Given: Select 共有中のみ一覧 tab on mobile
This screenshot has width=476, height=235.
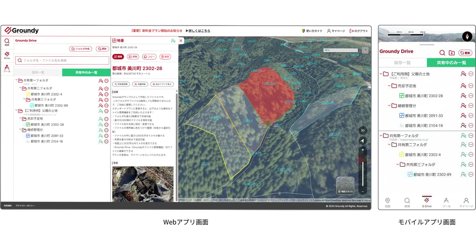Looking at the screenshot, I should pyautogui.click(x=451, y=62).
